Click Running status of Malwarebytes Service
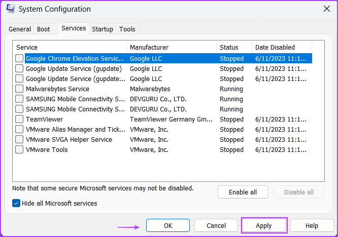The width and height of the screenshot is (338, 237). (x=231, y=89)
